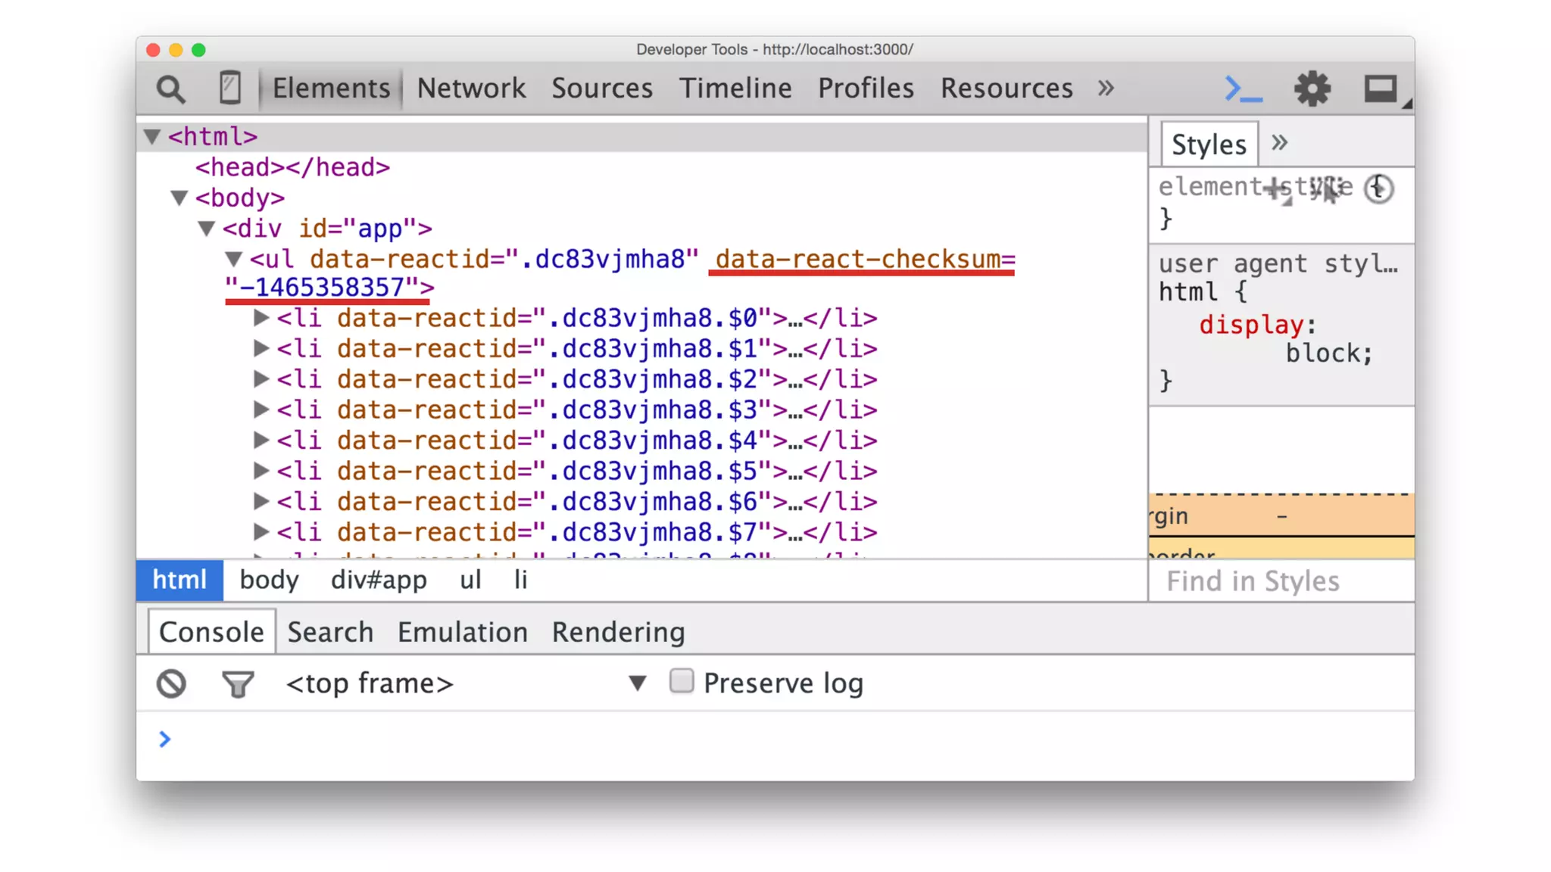Collapse the html root node
Screen dimensions: 1551x872
pyautogui.click(x=152, y=136)
